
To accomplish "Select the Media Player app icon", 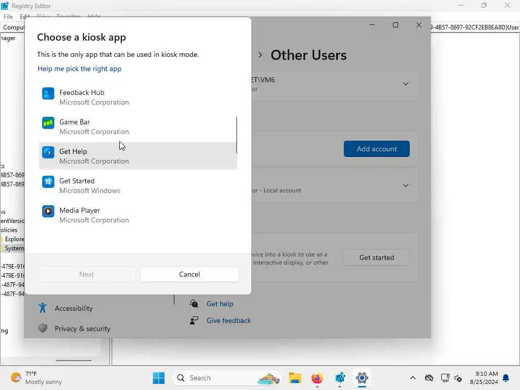I will [x=48, y=212].
